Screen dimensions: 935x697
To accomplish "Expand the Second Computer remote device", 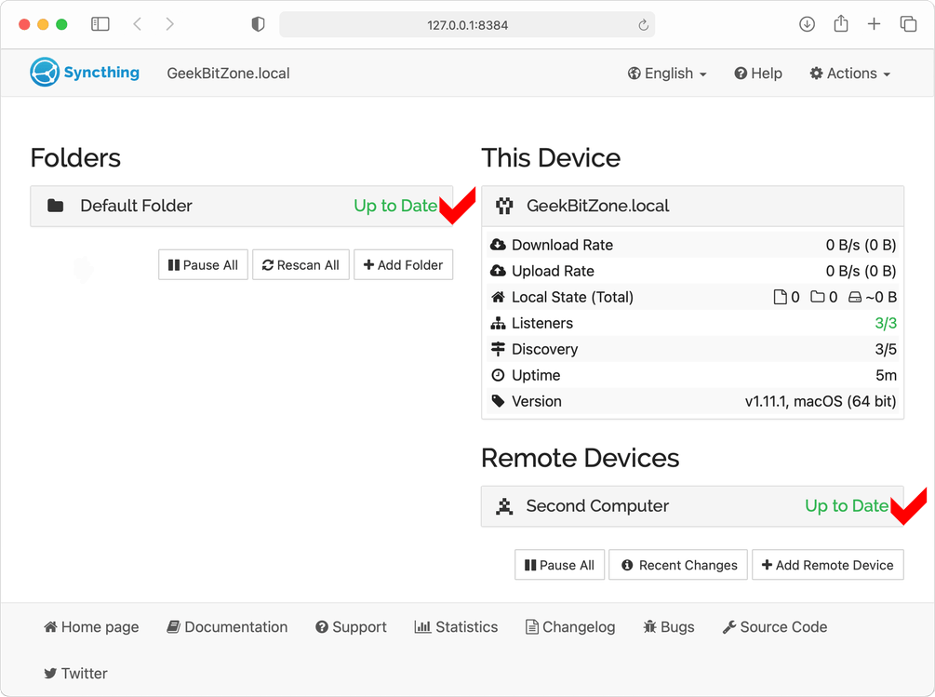I will click(x=692, y=506).
